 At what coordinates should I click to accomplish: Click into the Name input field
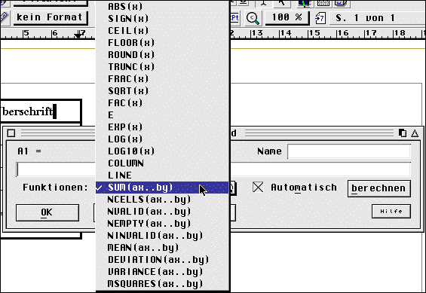tap(349, 151)
